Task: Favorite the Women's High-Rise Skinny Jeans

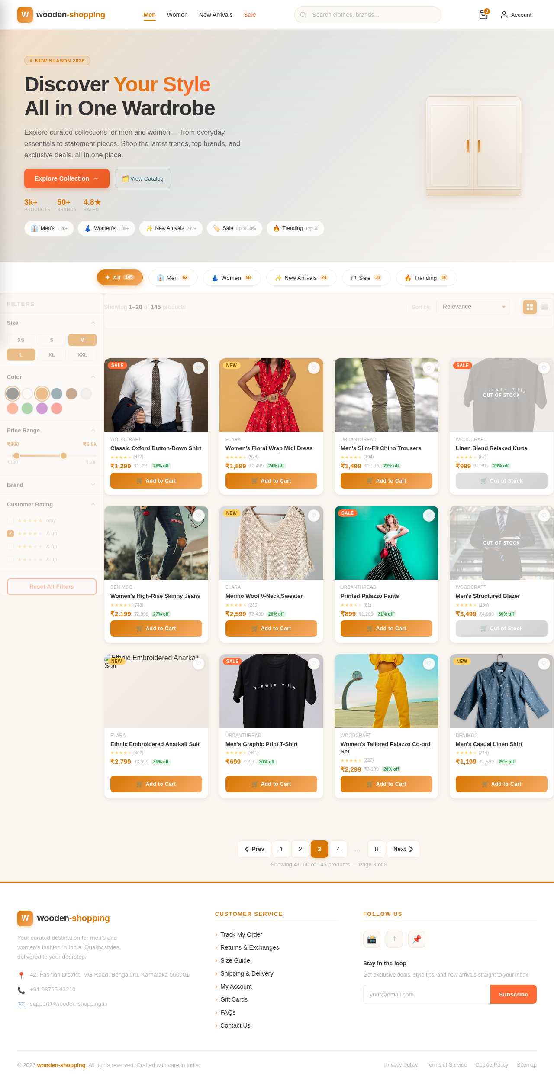Action: click(x=199, y=516)
